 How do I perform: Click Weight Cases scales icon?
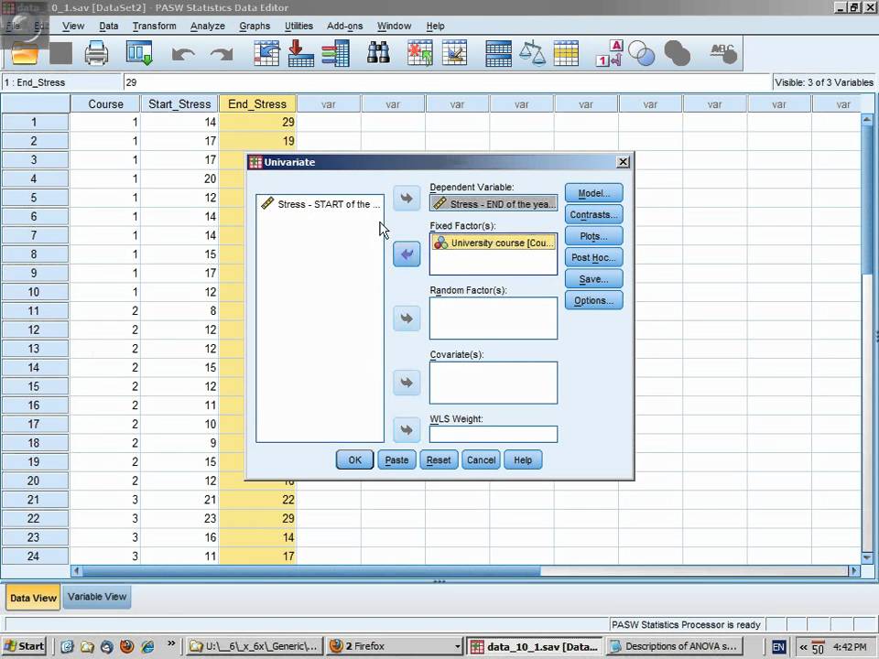[x=532, y=54]
